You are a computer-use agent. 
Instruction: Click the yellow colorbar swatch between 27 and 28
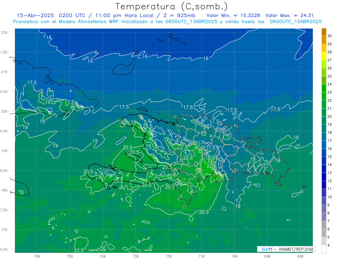324,56
